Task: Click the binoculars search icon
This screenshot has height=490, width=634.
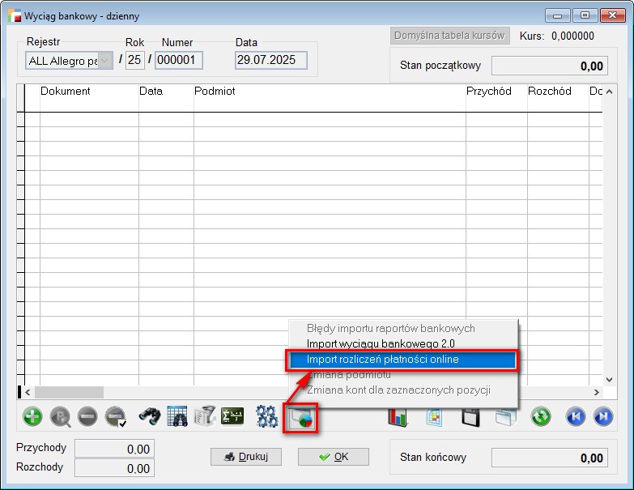Action: pos(151,417)
